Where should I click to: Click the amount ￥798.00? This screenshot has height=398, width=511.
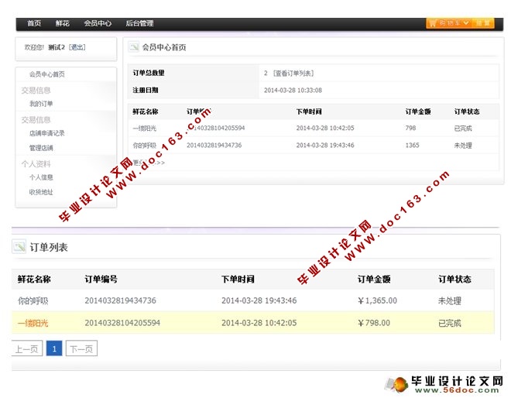(x=374, y=323)
